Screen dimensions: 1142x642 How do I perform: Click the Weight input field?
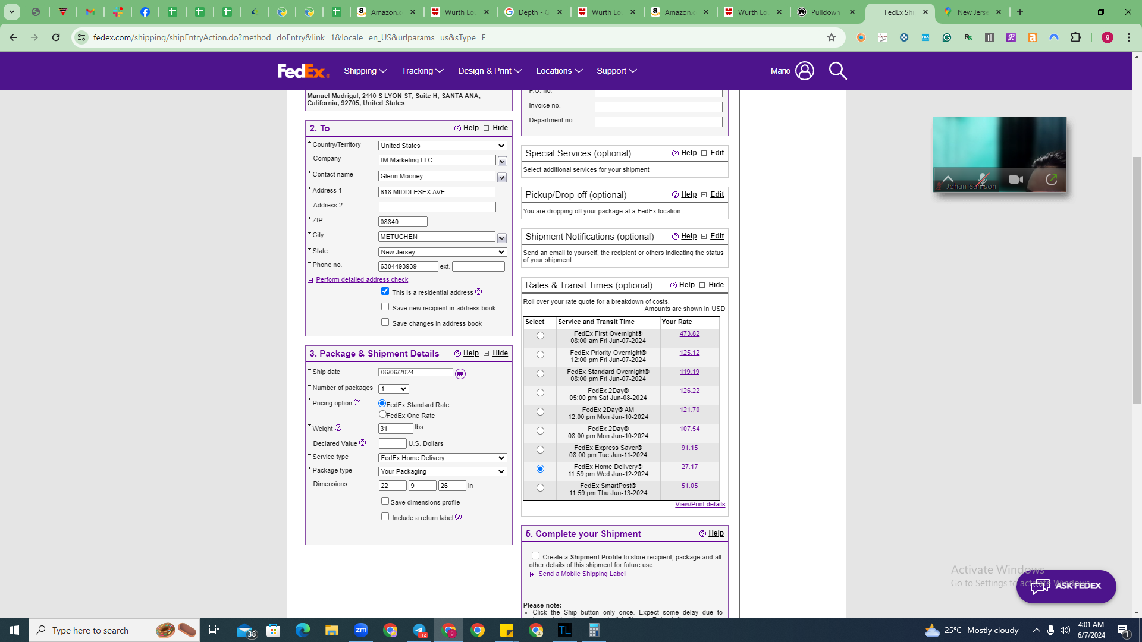tap(396, 429)
